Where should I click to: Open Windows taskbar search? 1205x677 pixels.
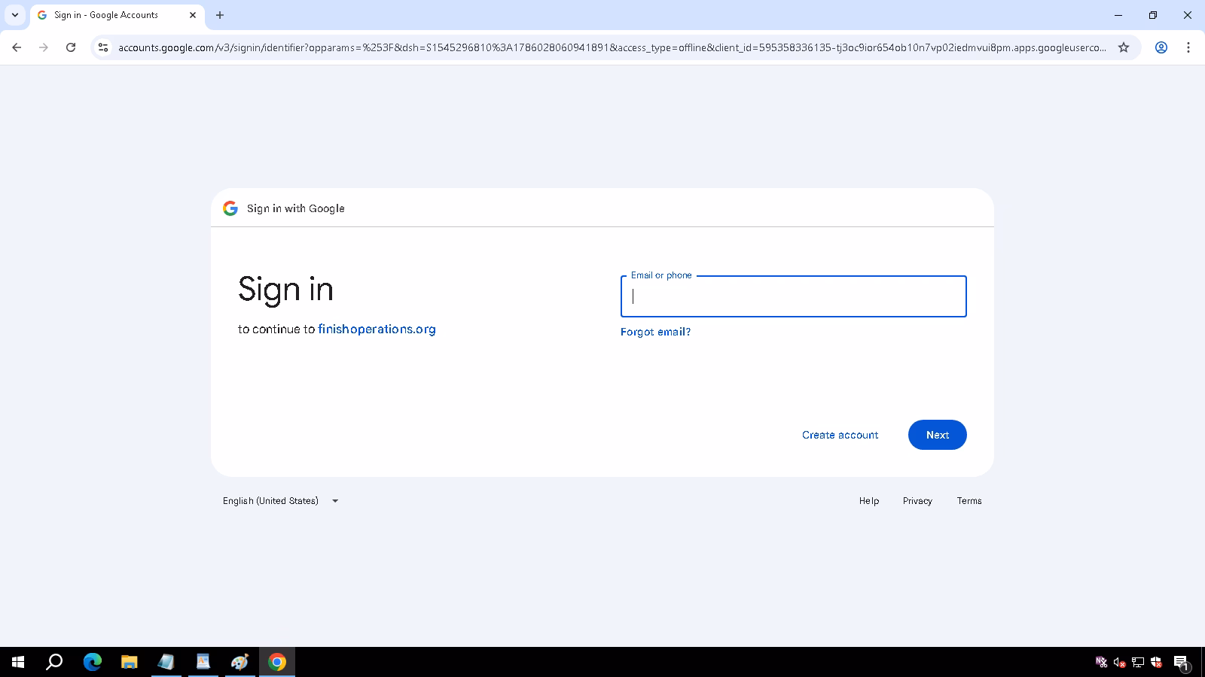[54, 662]
